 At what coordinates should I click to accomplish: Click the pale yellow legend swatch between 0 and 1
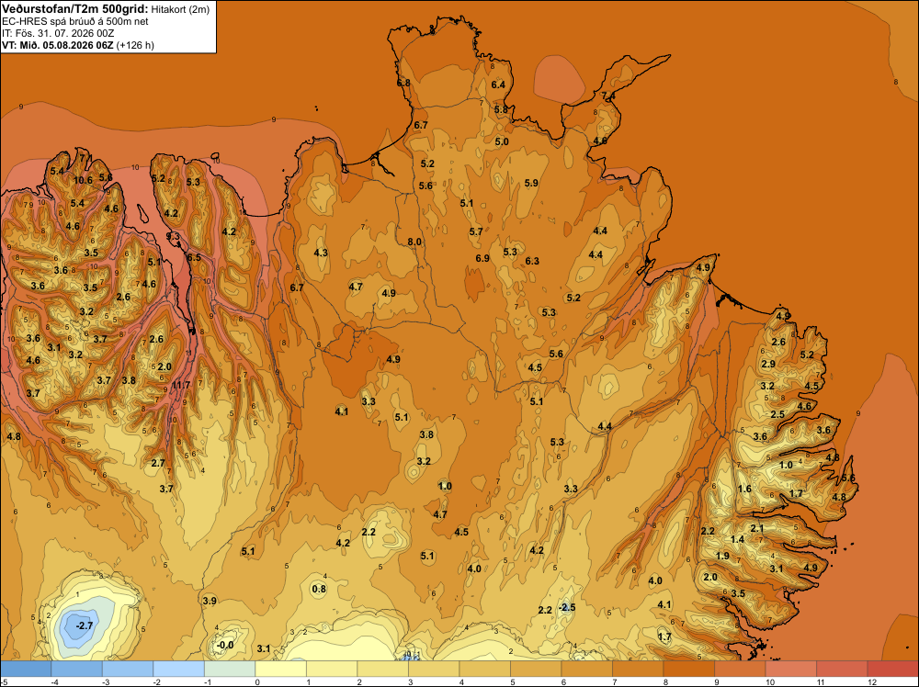[x=280, y=669]
